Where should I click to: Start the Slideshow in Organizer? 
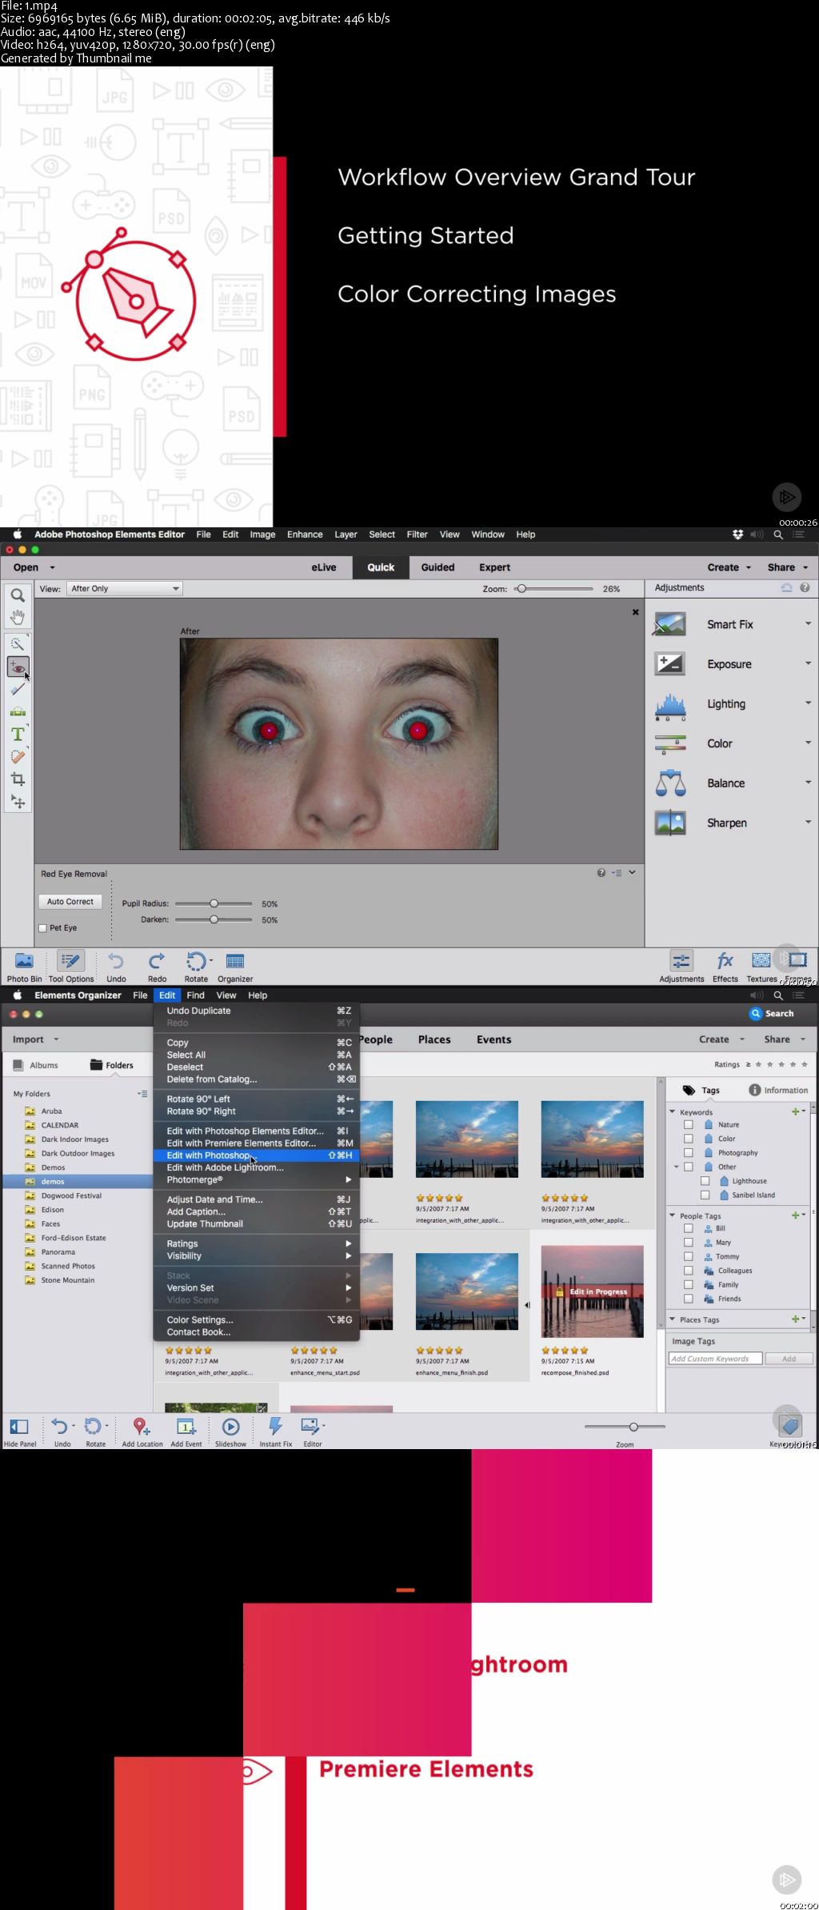(x=230, y=1432)
